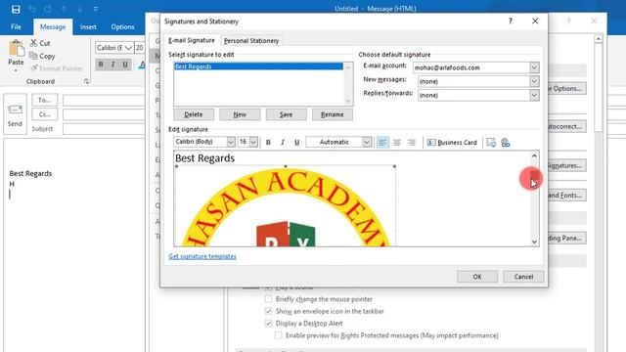The width and height of the screenshot is (626, 352).
Task: Click the Paste dropdown arrow below Paste
Action: (x=16, y=71)
